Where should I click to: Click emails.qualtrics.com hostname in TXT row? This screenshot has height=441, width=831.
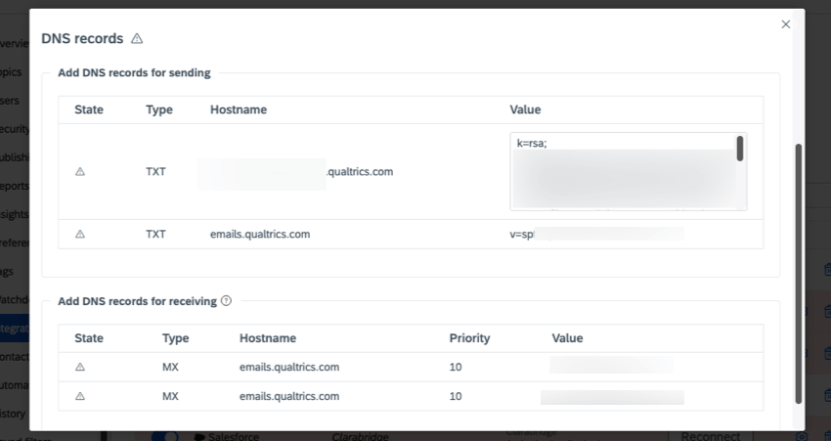[260, 235]
